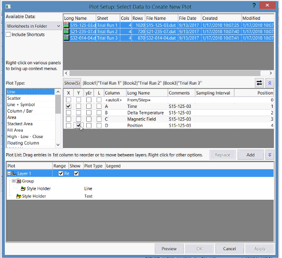Select Line plot type
The image size is (282, 258).
click(31, 92)
